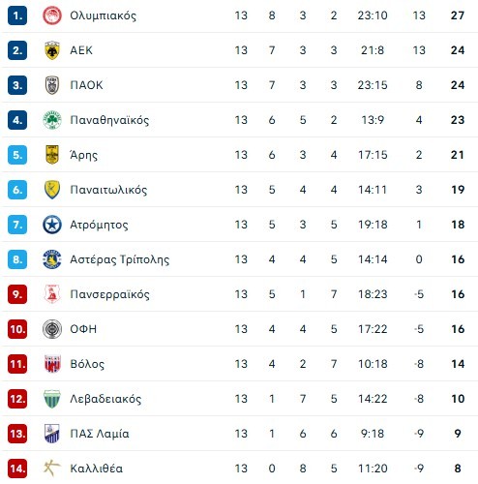478x484 pixels.
Task: Select the Παναθηναϊκός green shamrock logo
Action: [52, 120]
